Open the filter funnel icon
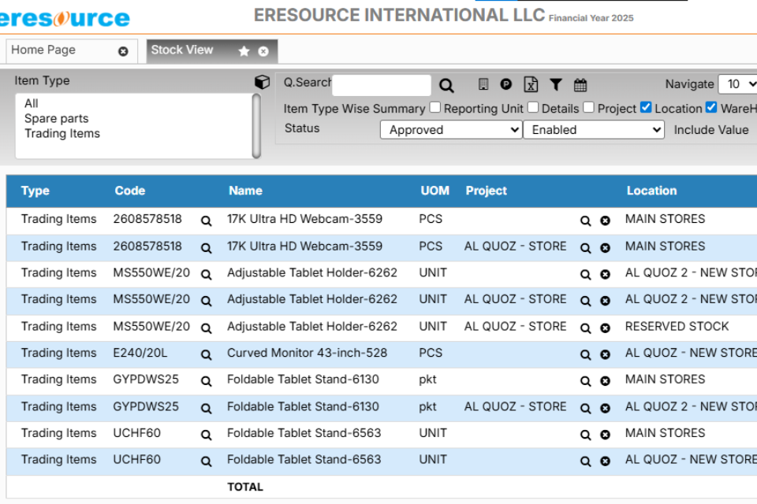The height and width of the screenshot is (504, 757). [556, 85]
